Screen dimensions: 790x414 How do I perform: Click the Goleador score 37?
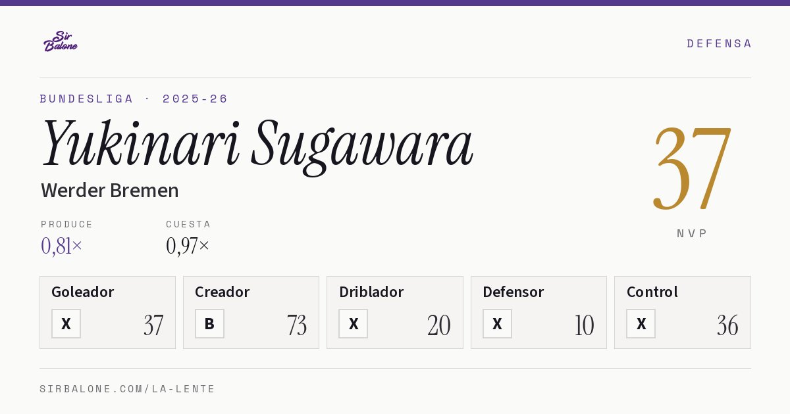point(153,325)
